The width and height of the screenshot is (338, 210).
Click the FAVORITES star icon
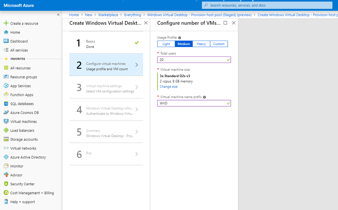tap(6, 59)
